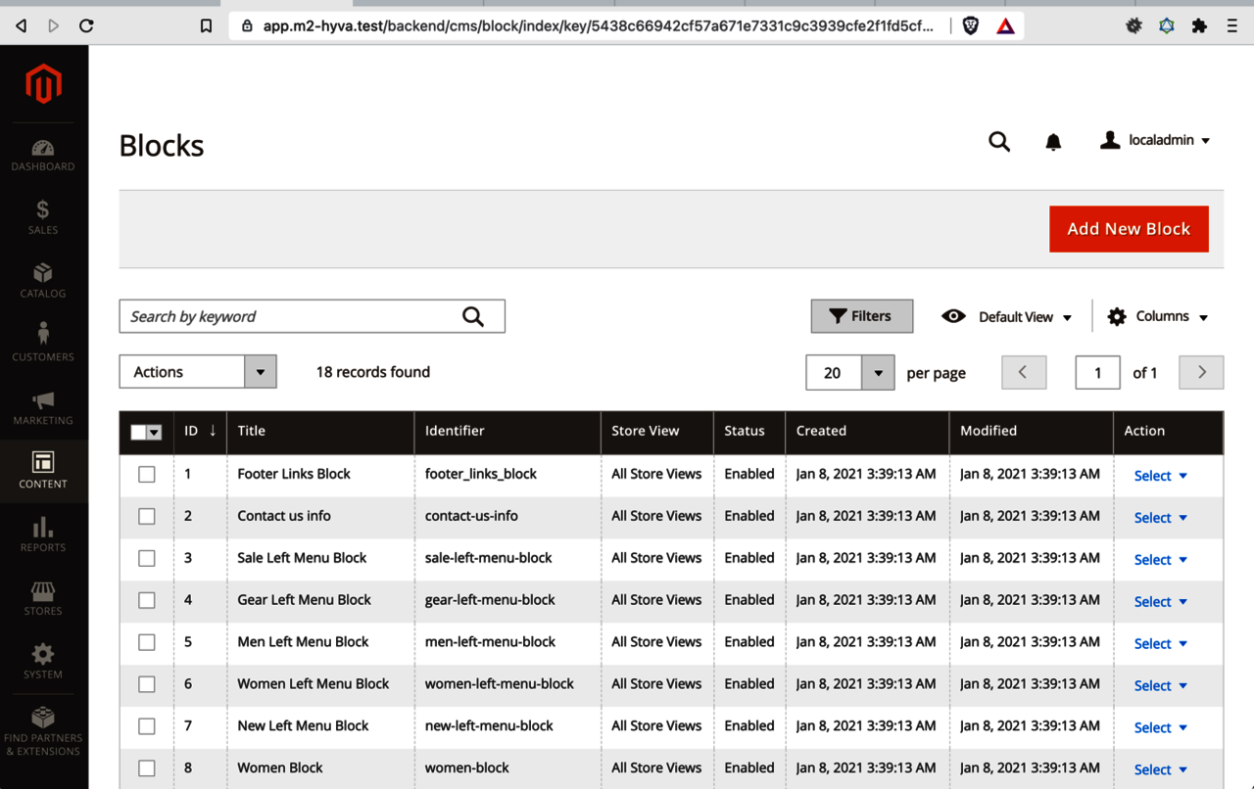
Task: Tick the checkbox for Gear Left Menu Block
Action: point(147,601)
